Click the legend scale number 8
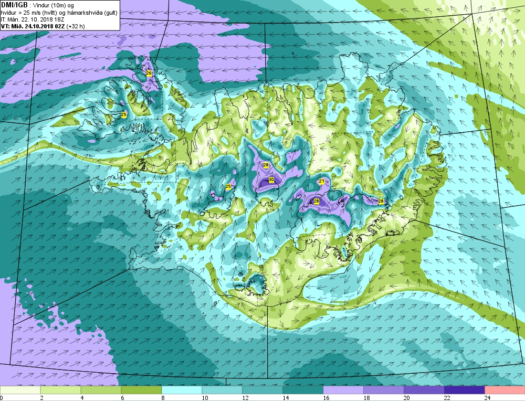Image resolution: width=525 pixels, height=401 pixels. click(x=164, y=398)
